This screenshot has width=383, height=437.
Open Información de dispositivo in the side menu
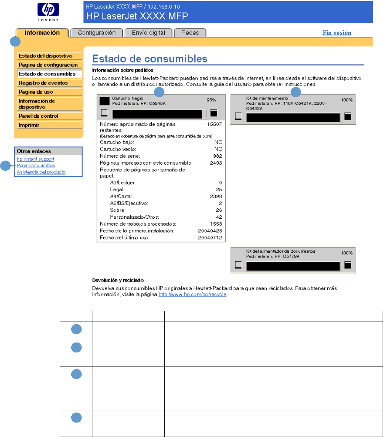tap(50, 104)
